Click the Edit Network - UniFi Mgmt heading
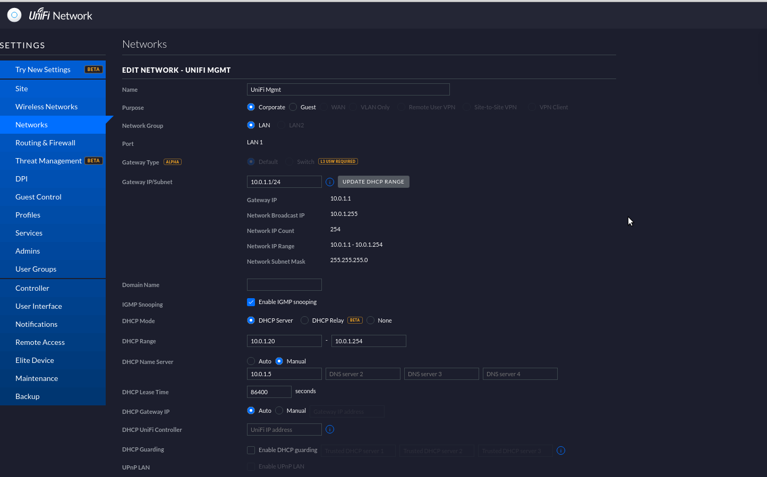Screen dimensions: 767x477 pos(176,70)
